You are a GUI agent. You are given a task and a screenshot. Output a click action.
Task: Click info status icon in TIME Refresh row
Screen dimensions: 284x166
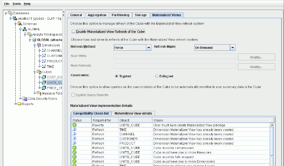(74, 130)
